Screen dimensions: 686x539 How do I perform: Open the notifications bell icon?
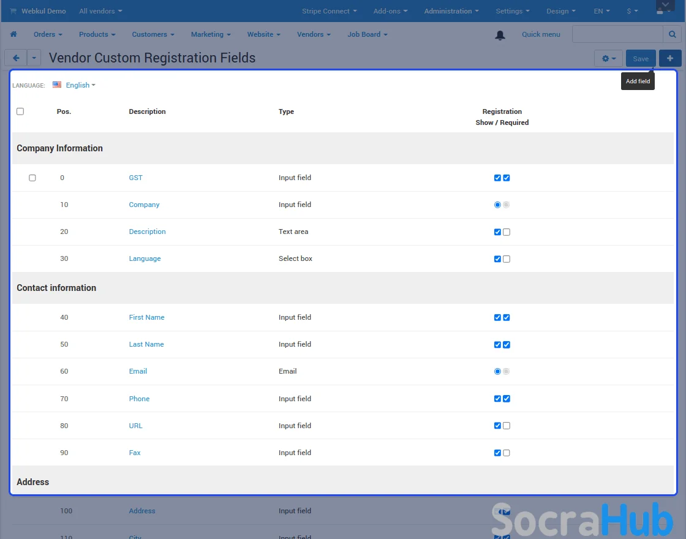pos(500,35)
